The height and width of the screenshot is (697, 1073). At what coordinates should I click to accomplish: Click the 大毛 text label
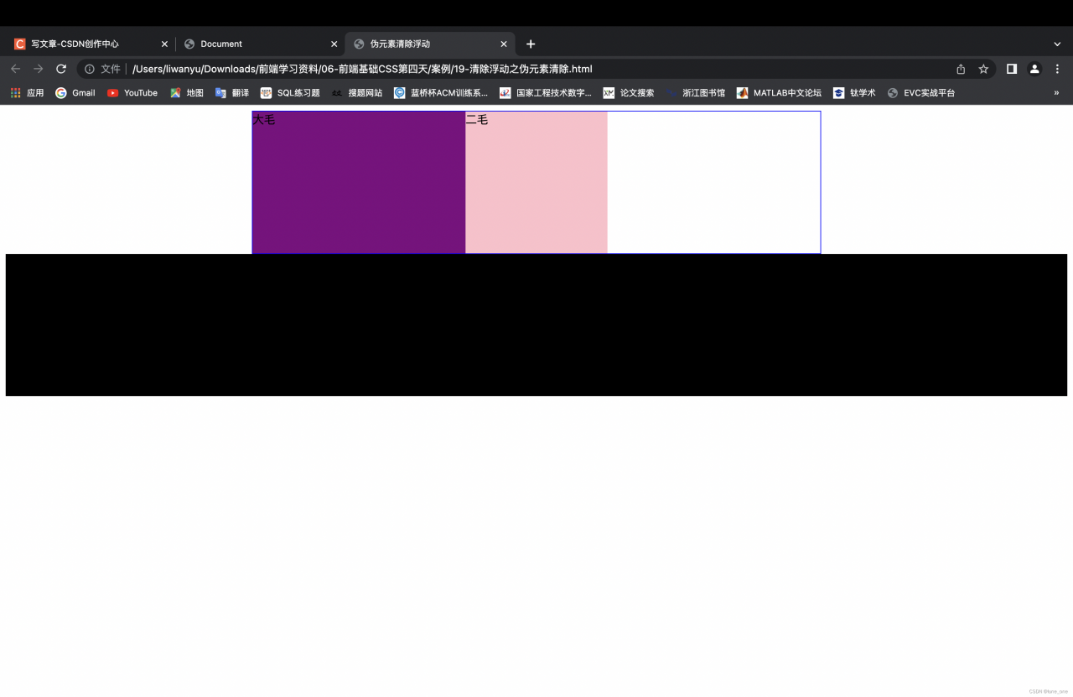(x=264, y=120)
